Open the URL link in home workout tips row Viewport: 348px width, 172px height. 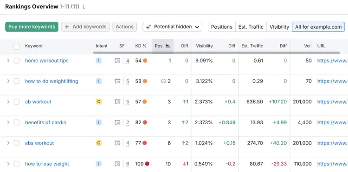coord(333,61)
